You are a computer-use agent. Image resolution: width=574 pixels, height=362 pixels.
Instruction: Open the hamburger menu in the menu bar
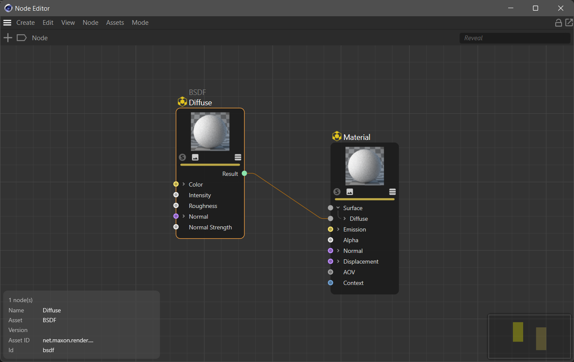tap(7, 23)
